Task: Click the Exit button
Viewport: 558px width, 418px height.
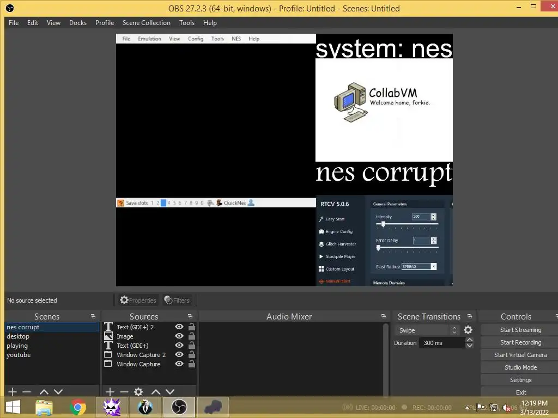Action: [520, 392]
